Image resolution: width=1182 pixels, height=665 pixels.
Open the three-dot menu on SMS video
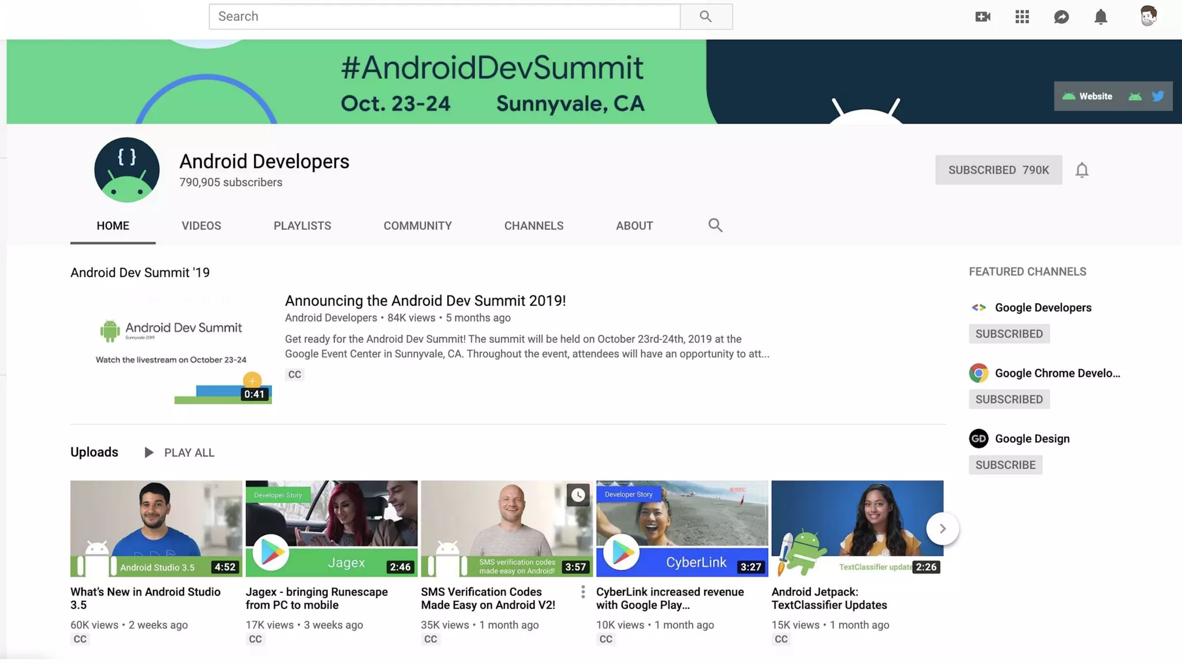coord(583,592)
